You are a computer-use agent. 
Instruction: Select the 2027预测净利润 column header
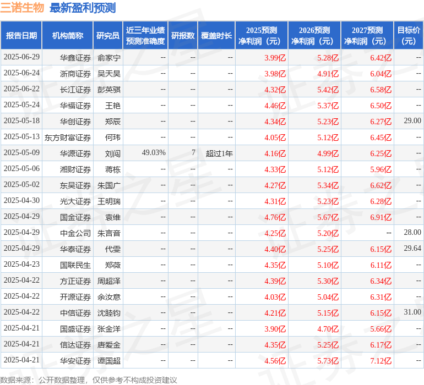tap(367, 36)
